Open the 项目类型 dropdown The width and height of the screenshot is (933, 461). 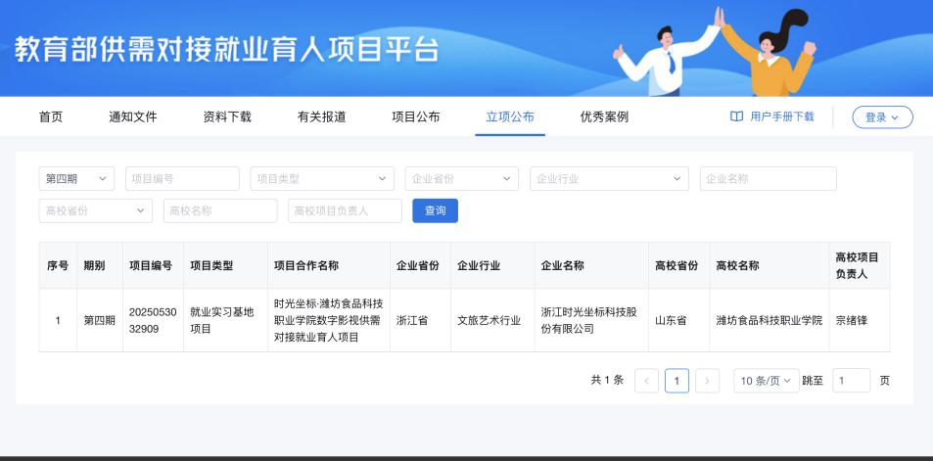coord(322,179)
